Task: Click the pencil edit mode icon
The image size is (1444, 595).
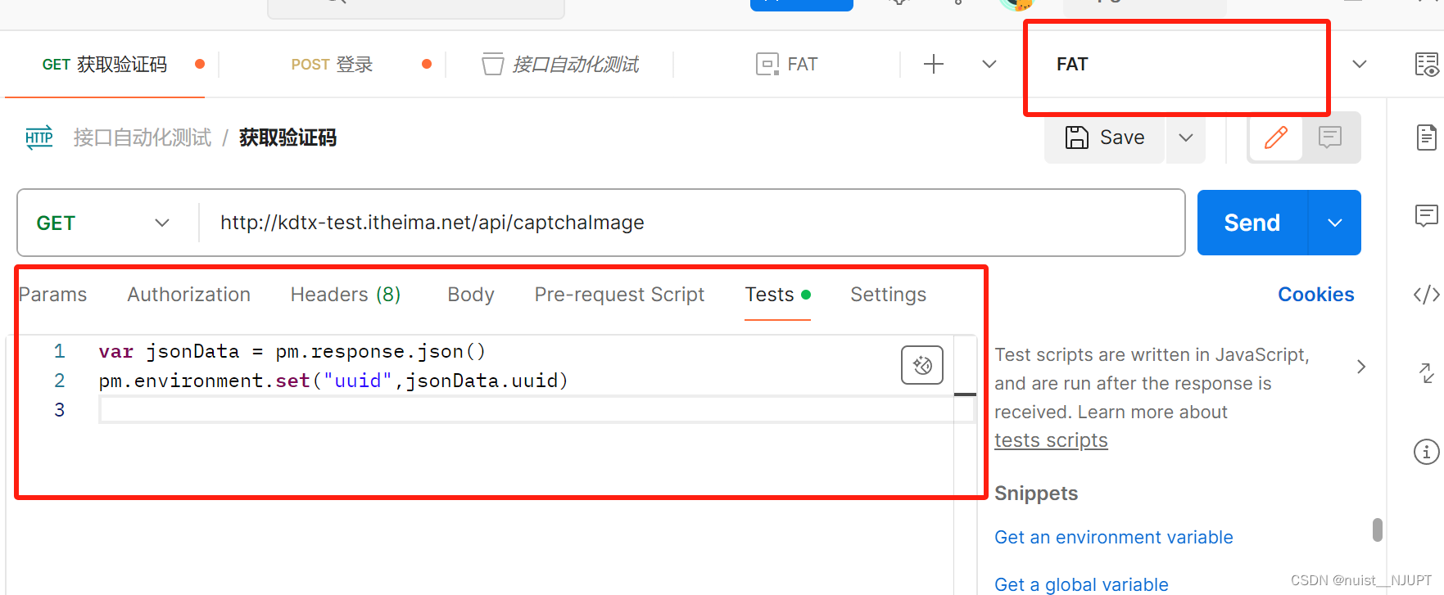Action: click(1275, 137)
